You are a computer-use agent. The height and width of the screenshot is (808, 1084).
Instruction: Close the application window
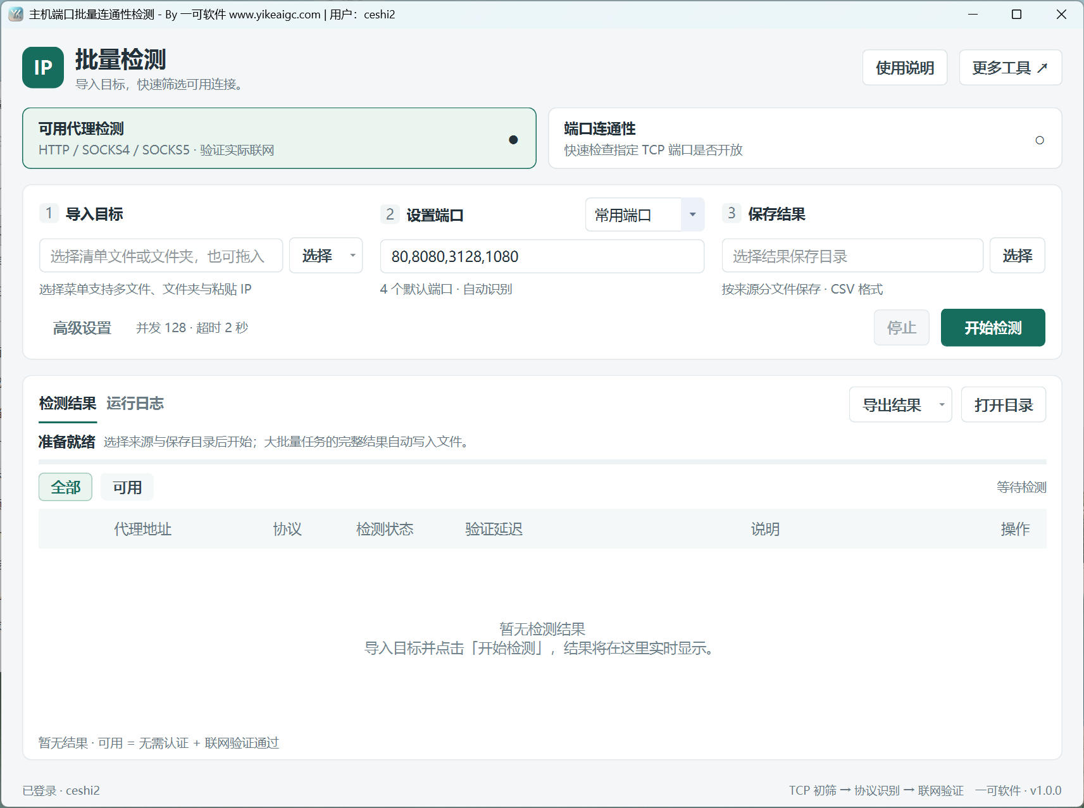click(1061, 14)
